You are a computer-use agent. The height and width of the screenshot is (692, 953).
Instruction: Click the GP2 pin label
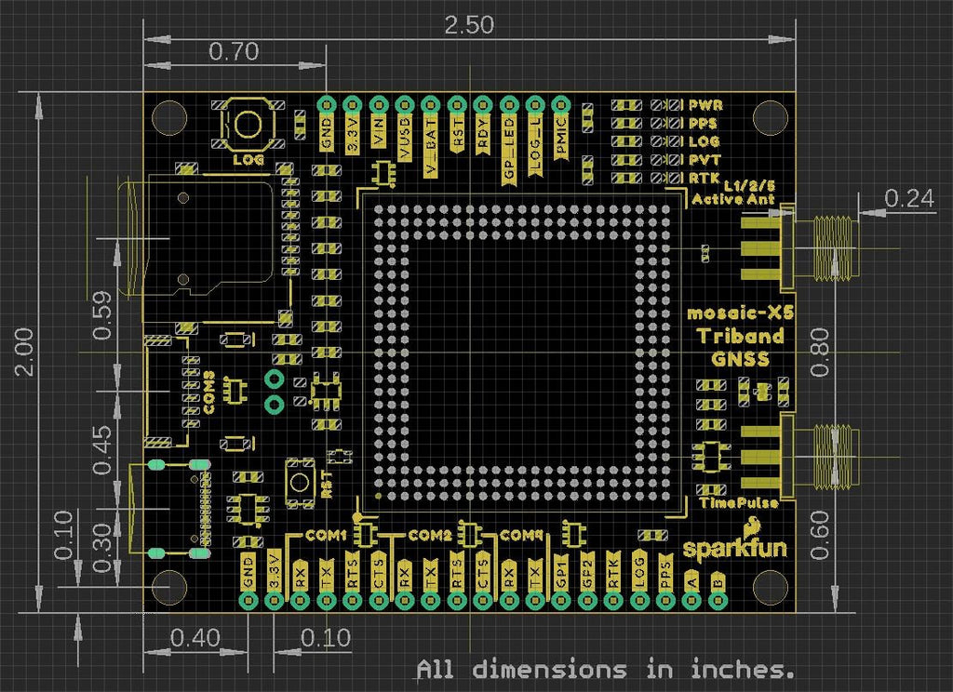click(x=587, y=570)
